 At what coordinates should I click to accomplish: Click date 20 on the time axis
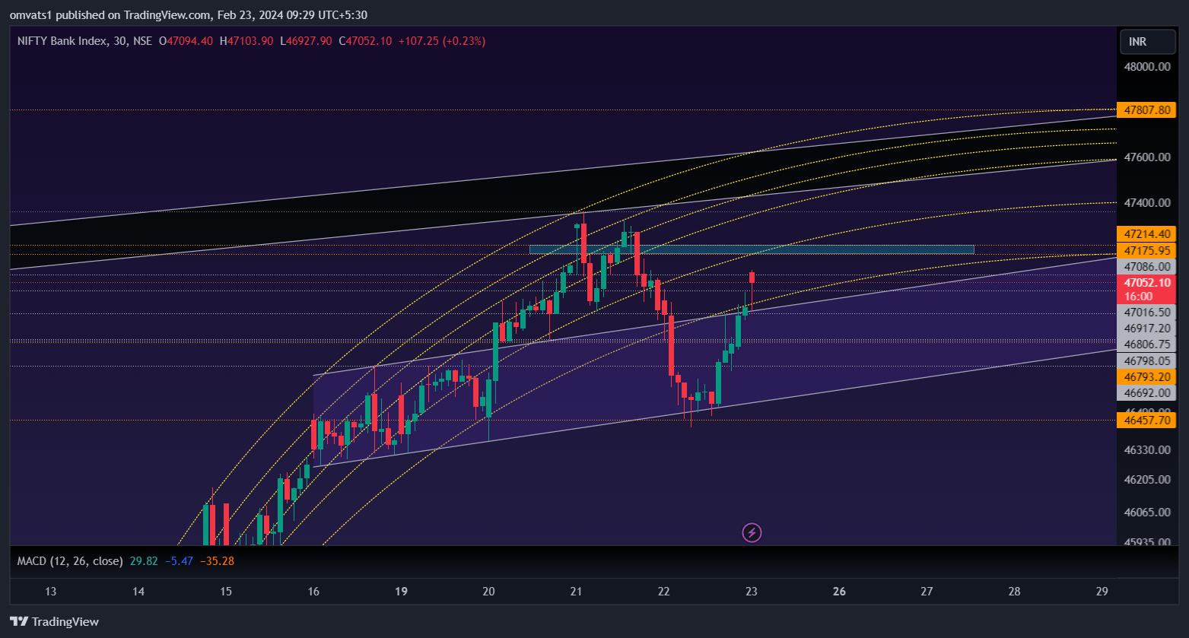pyautogui.click(x=489, y=592)
